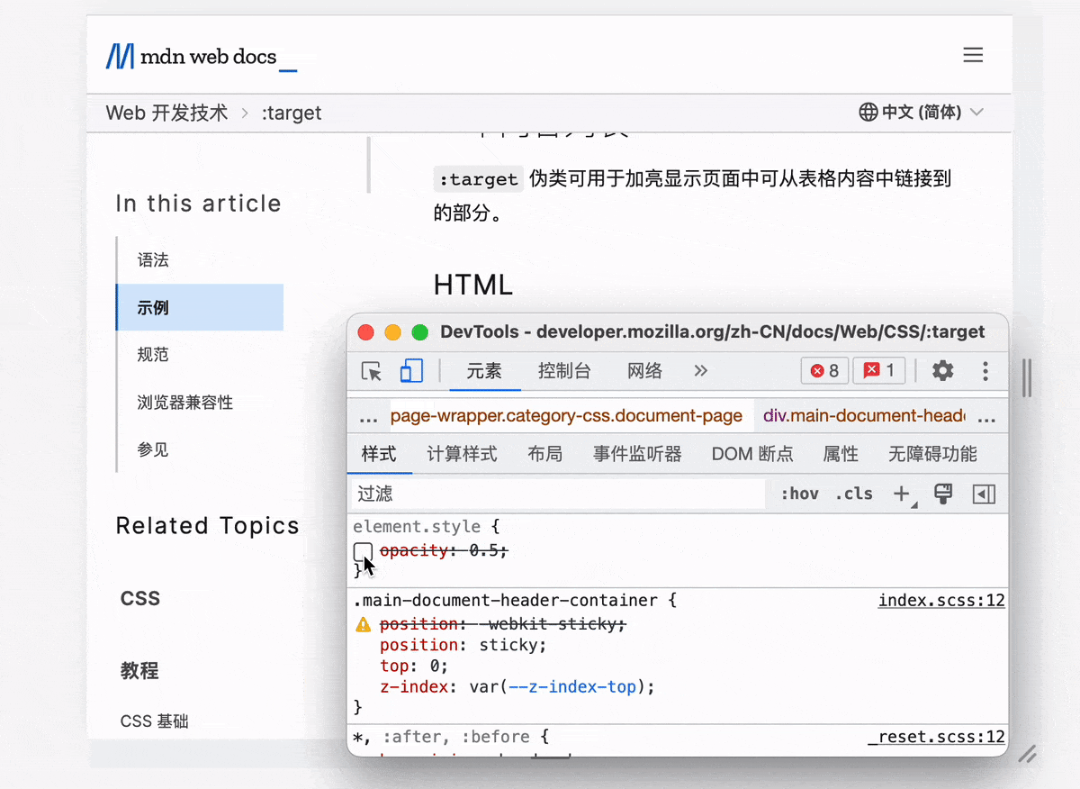Switch to the 元素 tab
1080x789 pixels.
click(x=484, y=371)
